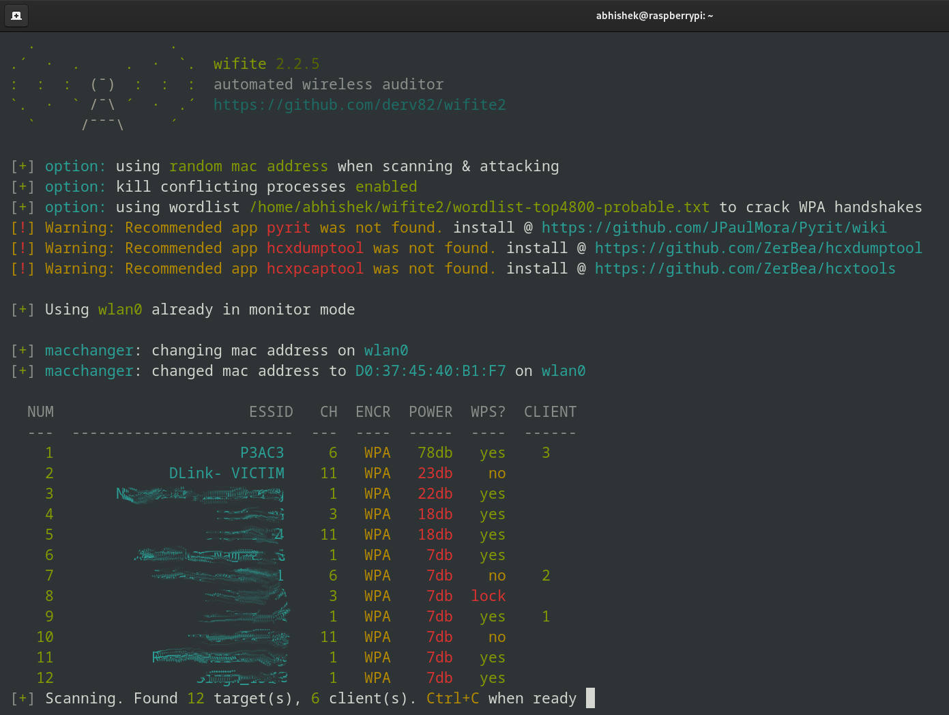Screen dimensions: 949x715
Task: Click the POWER column header
Action: 430,411
